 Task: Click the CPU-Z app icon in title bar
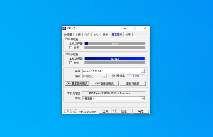coord(64,28)
